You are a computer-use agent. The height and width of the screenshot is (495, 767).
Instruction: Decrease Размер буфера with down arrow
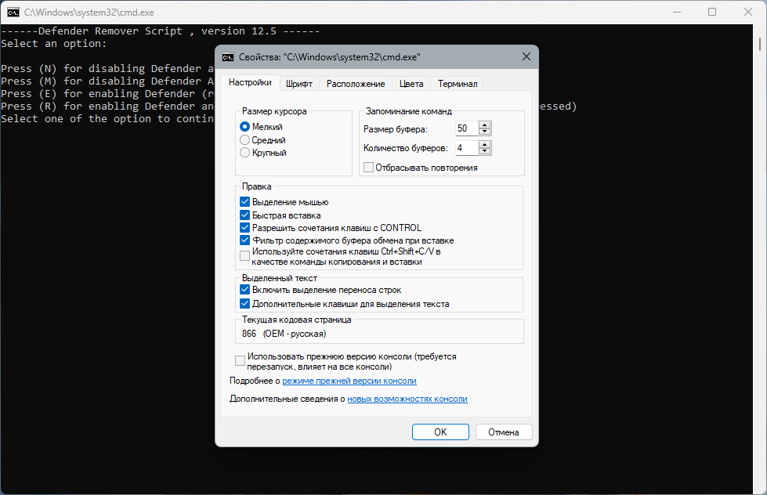(x=485, y=132)
